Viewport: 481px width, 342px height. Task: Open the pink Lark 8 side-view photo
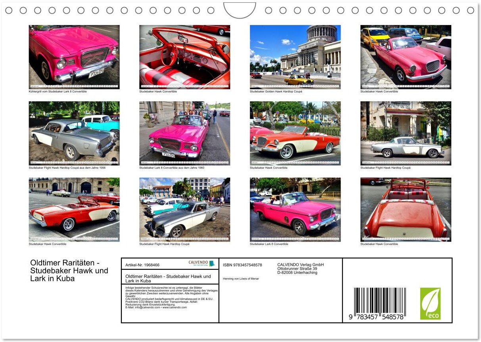click(x=295, y=209)
